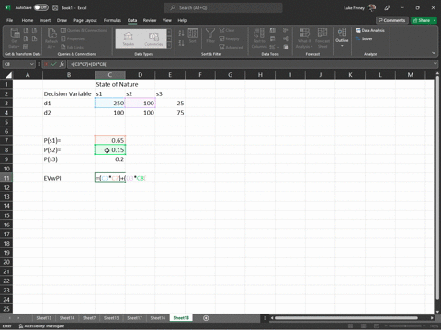Click the Refresh All icon

tap(51, 38)
